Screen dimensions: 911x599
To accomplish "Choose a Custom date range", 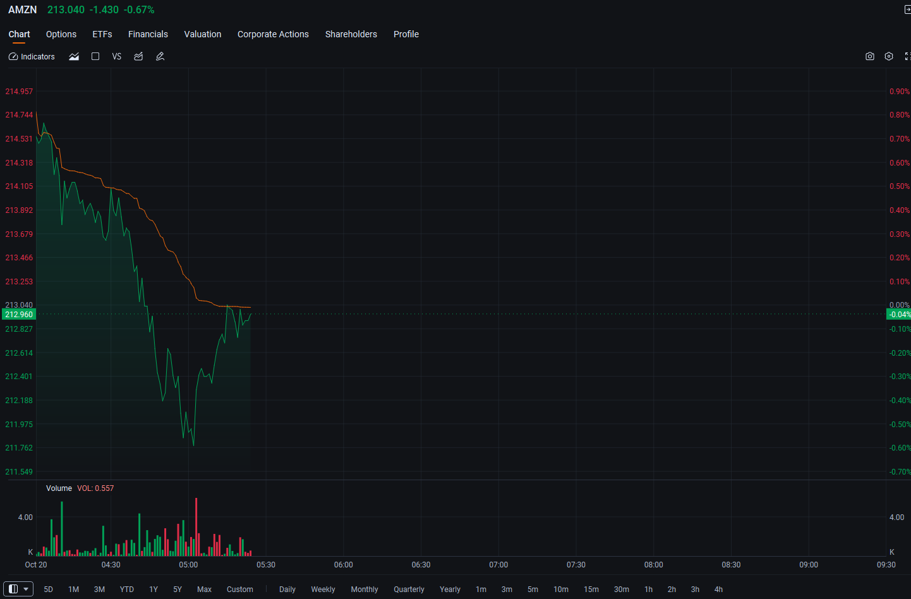I will (240, 590).
